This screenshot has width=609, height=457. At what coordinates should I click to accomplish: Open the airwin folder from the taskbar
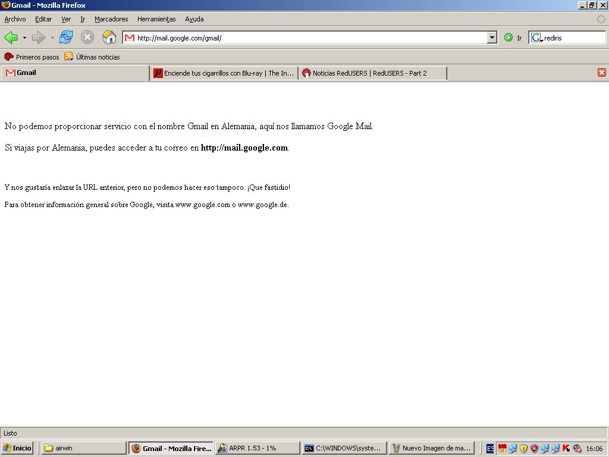pos(84,448)
